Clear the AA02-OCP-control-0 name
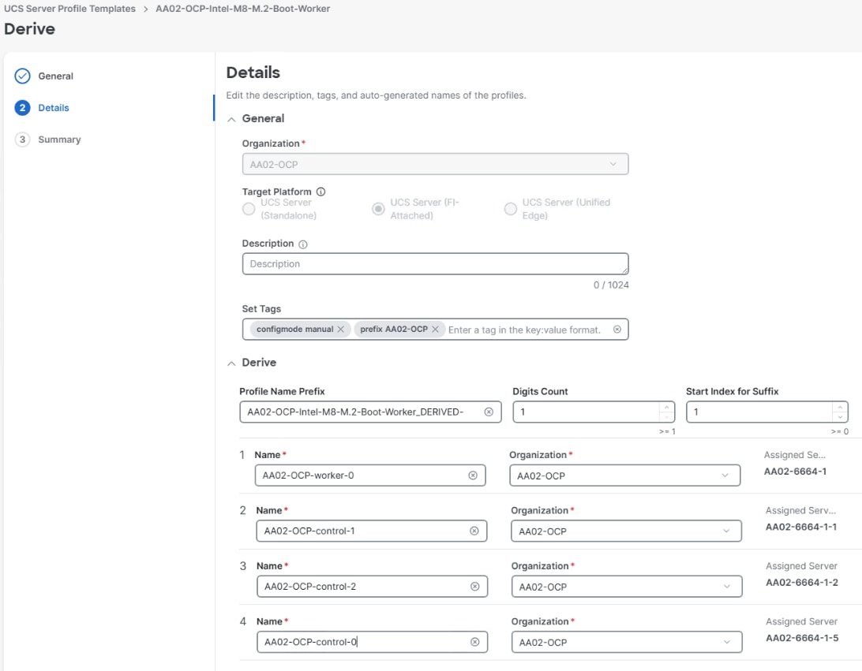862x671 pixels. pos(475,642)
